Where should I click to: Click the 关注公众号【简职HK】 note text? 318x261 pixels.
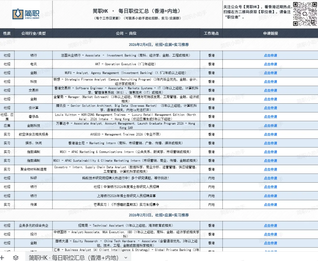(257, 12)
